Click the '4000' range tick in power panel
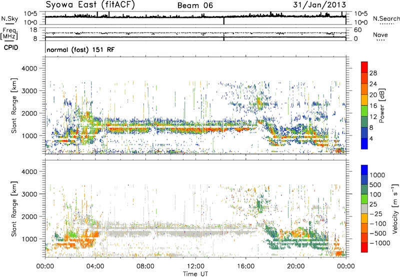400x277 pixels. pos(29,68)
